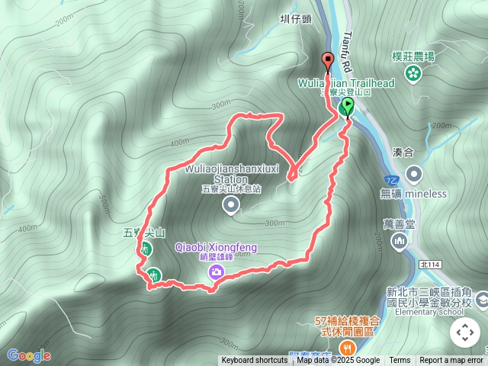The height and width of the screenshot is (366, 488).
Task: Click the green route start marker pin
Action: (x=348, y=108)
